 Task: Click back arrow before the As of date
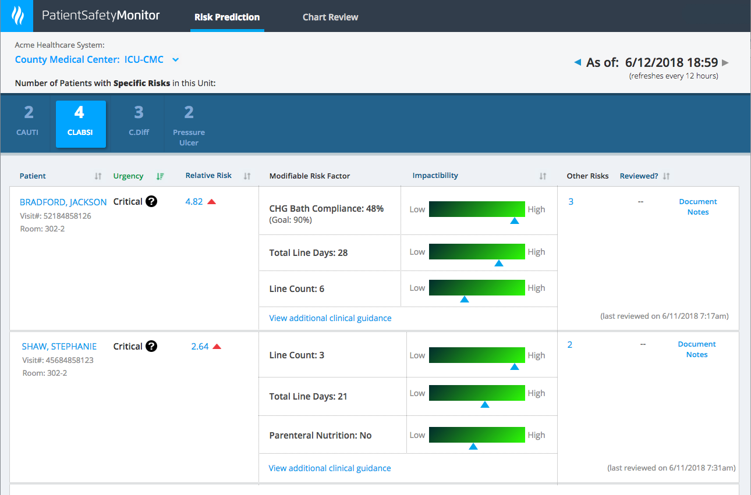click(x=578, y=62)
